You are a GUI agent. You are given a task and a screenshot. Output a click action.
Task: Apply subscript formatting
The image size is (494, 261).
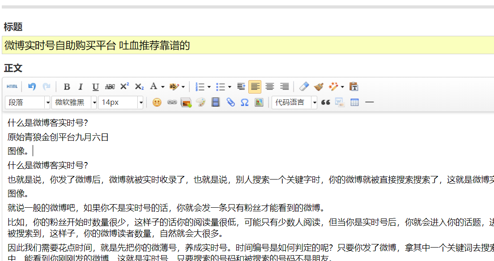[139, 87]
